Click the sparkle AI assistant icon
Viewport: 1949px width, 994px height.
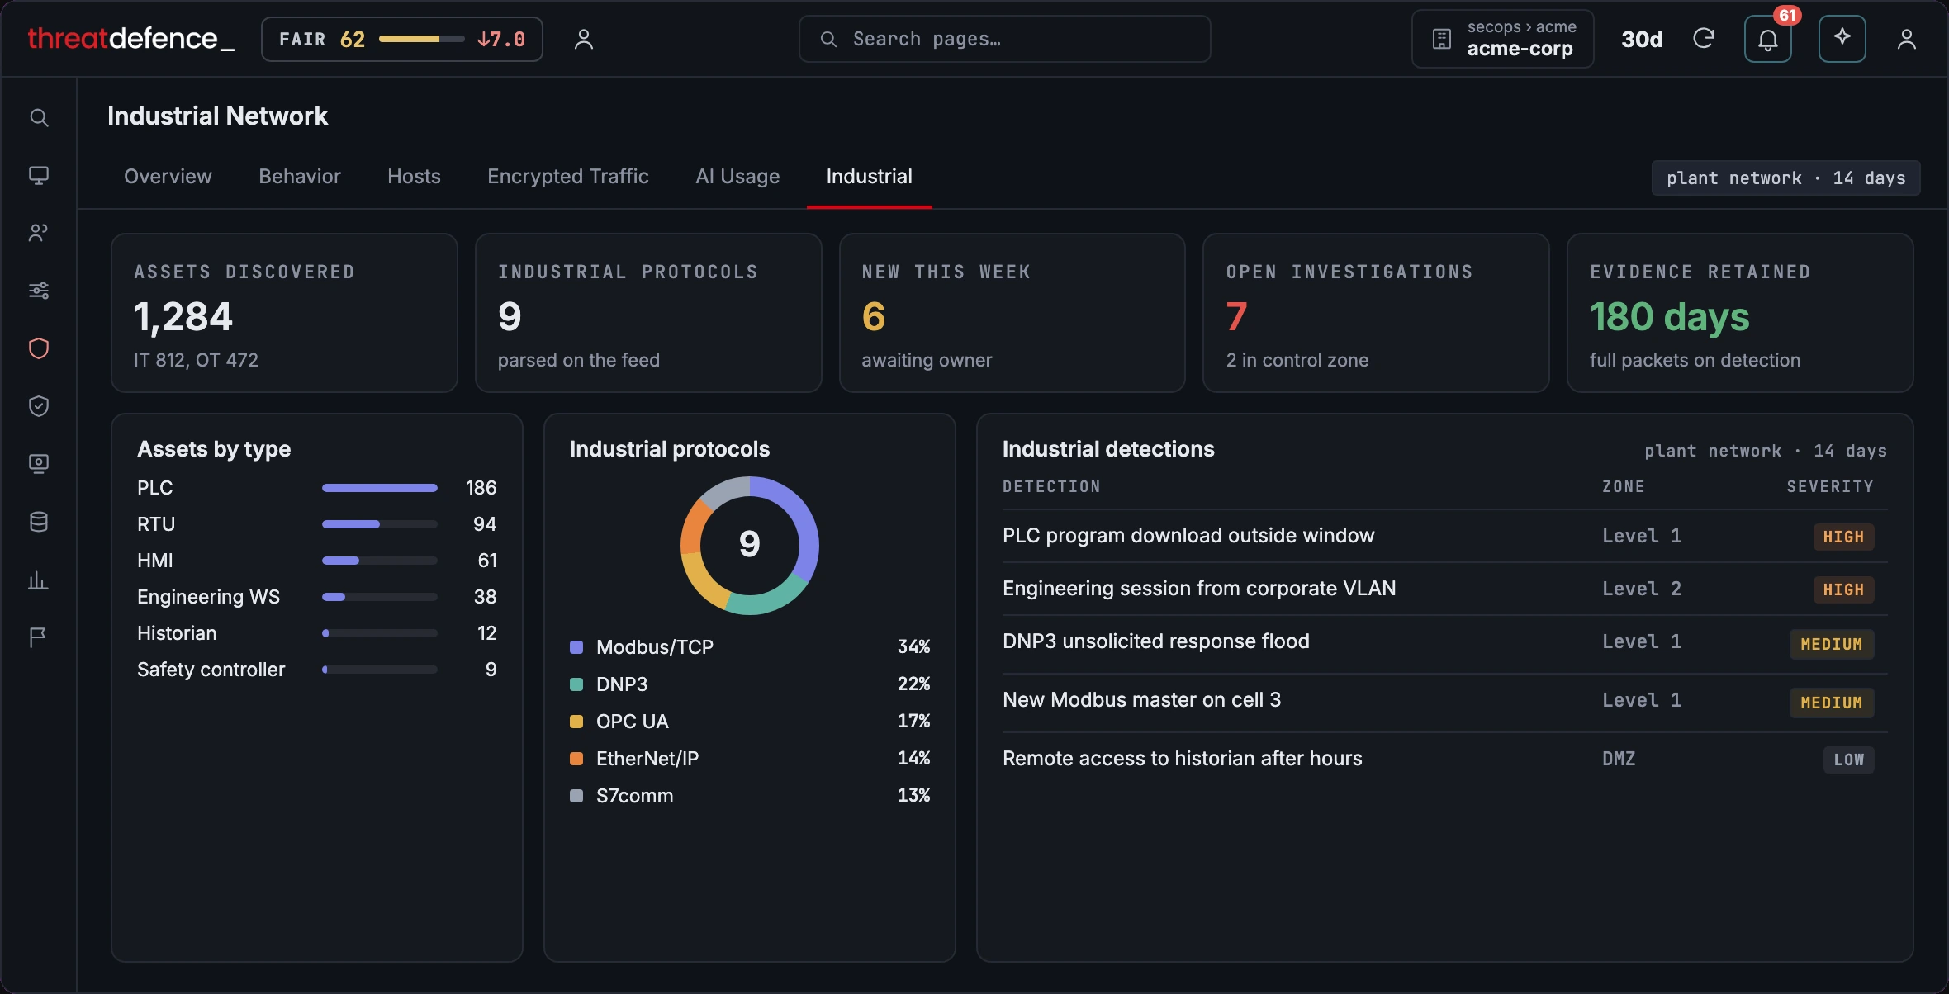point(1842,39)
